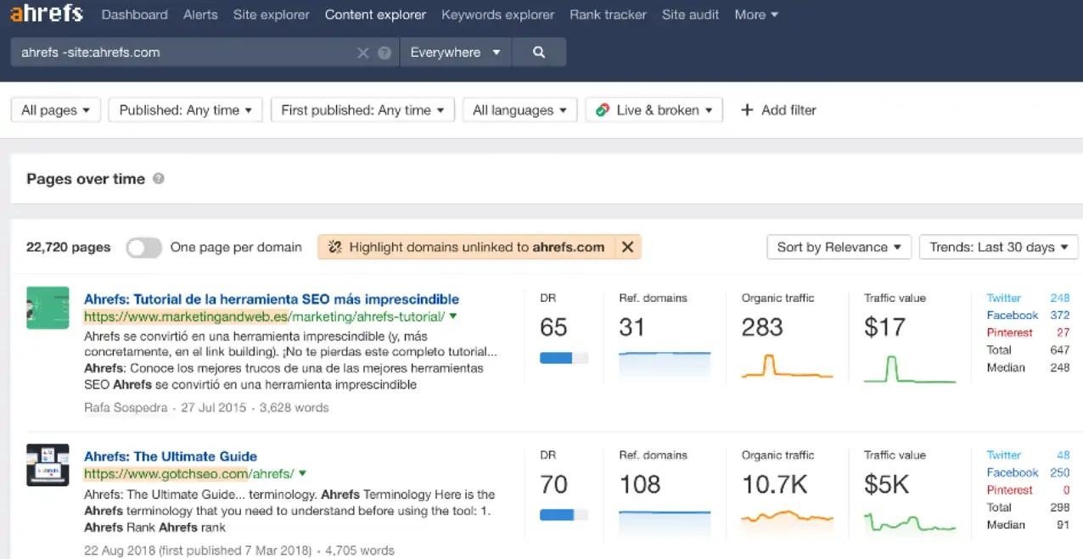The image size is (1083, 559).
Task: Click the ahrefs logo
Action: 47,14
